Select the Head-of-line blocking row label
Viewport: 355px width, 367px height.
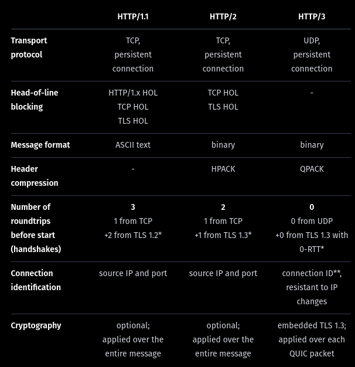pos(34,100)
